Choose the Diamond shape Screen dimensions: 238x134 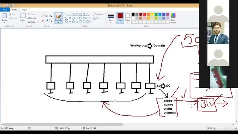pos(70,18)
